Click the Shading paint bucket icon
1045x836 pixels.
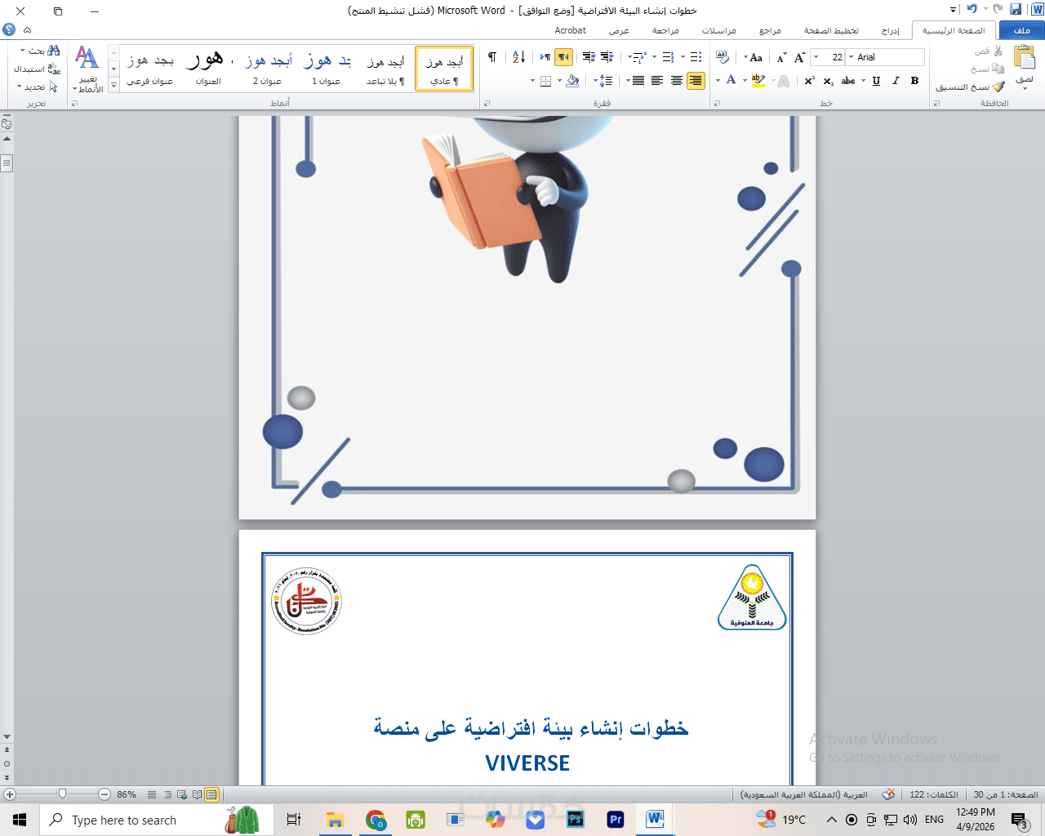[x=572, y=81]
